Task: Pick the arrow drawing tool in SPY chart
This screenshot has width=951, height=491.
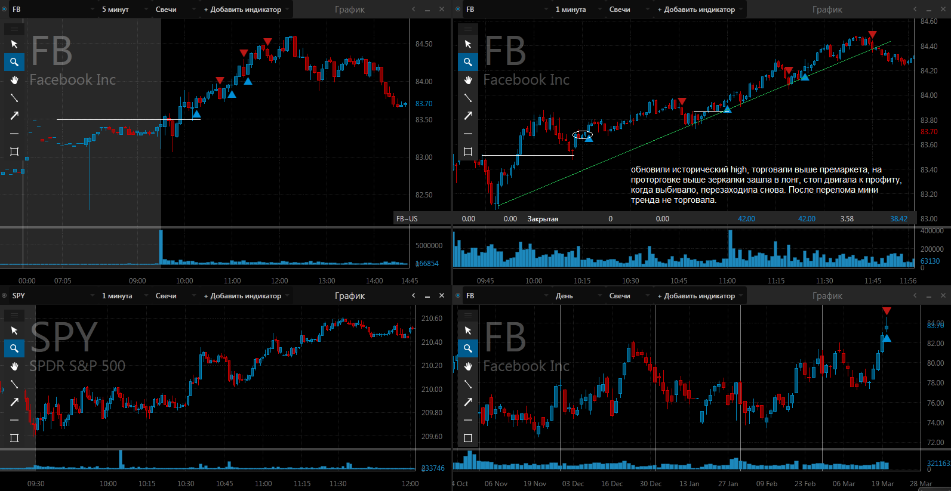Action: (x=14, y=402)
